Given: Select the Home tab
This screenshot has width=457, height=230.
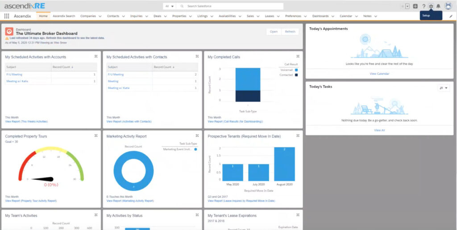Looking at the screenshot, I should pos(43,16).
